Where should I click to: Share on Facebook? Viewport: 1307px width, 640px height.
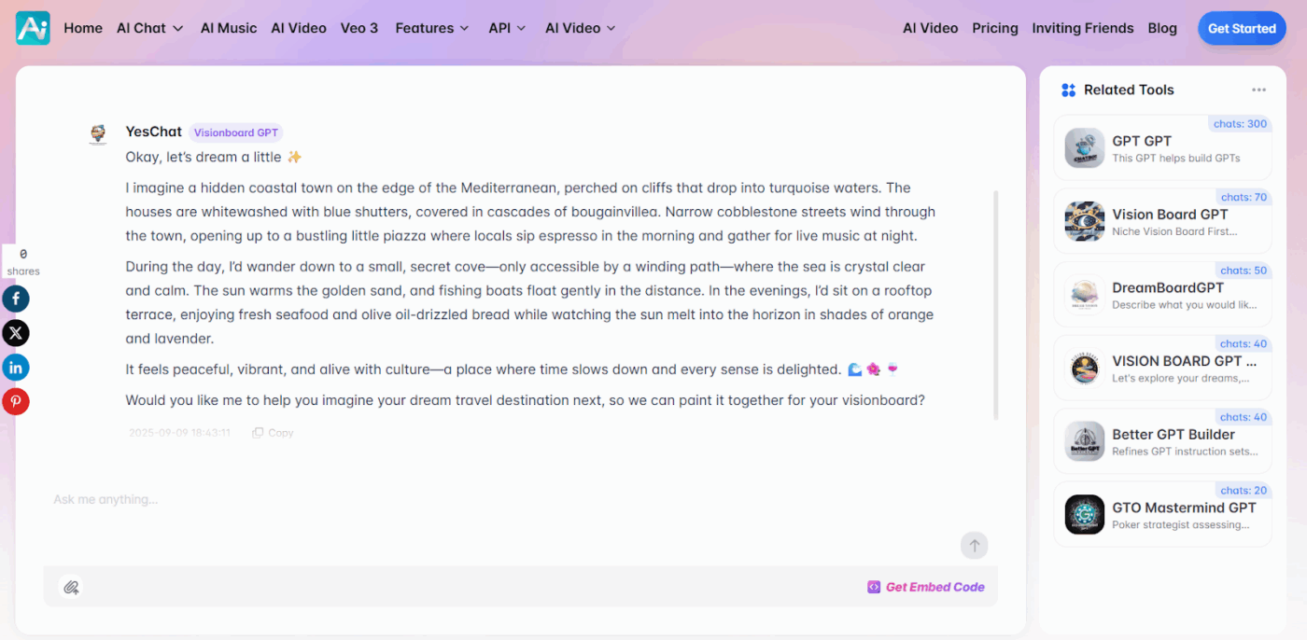(16, 299)
